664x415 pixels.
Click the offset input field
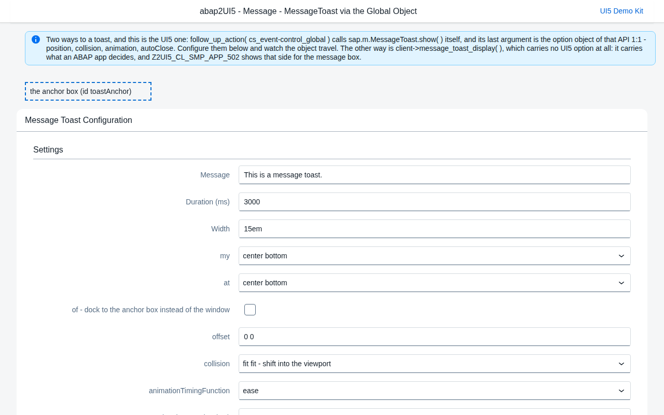435,337
